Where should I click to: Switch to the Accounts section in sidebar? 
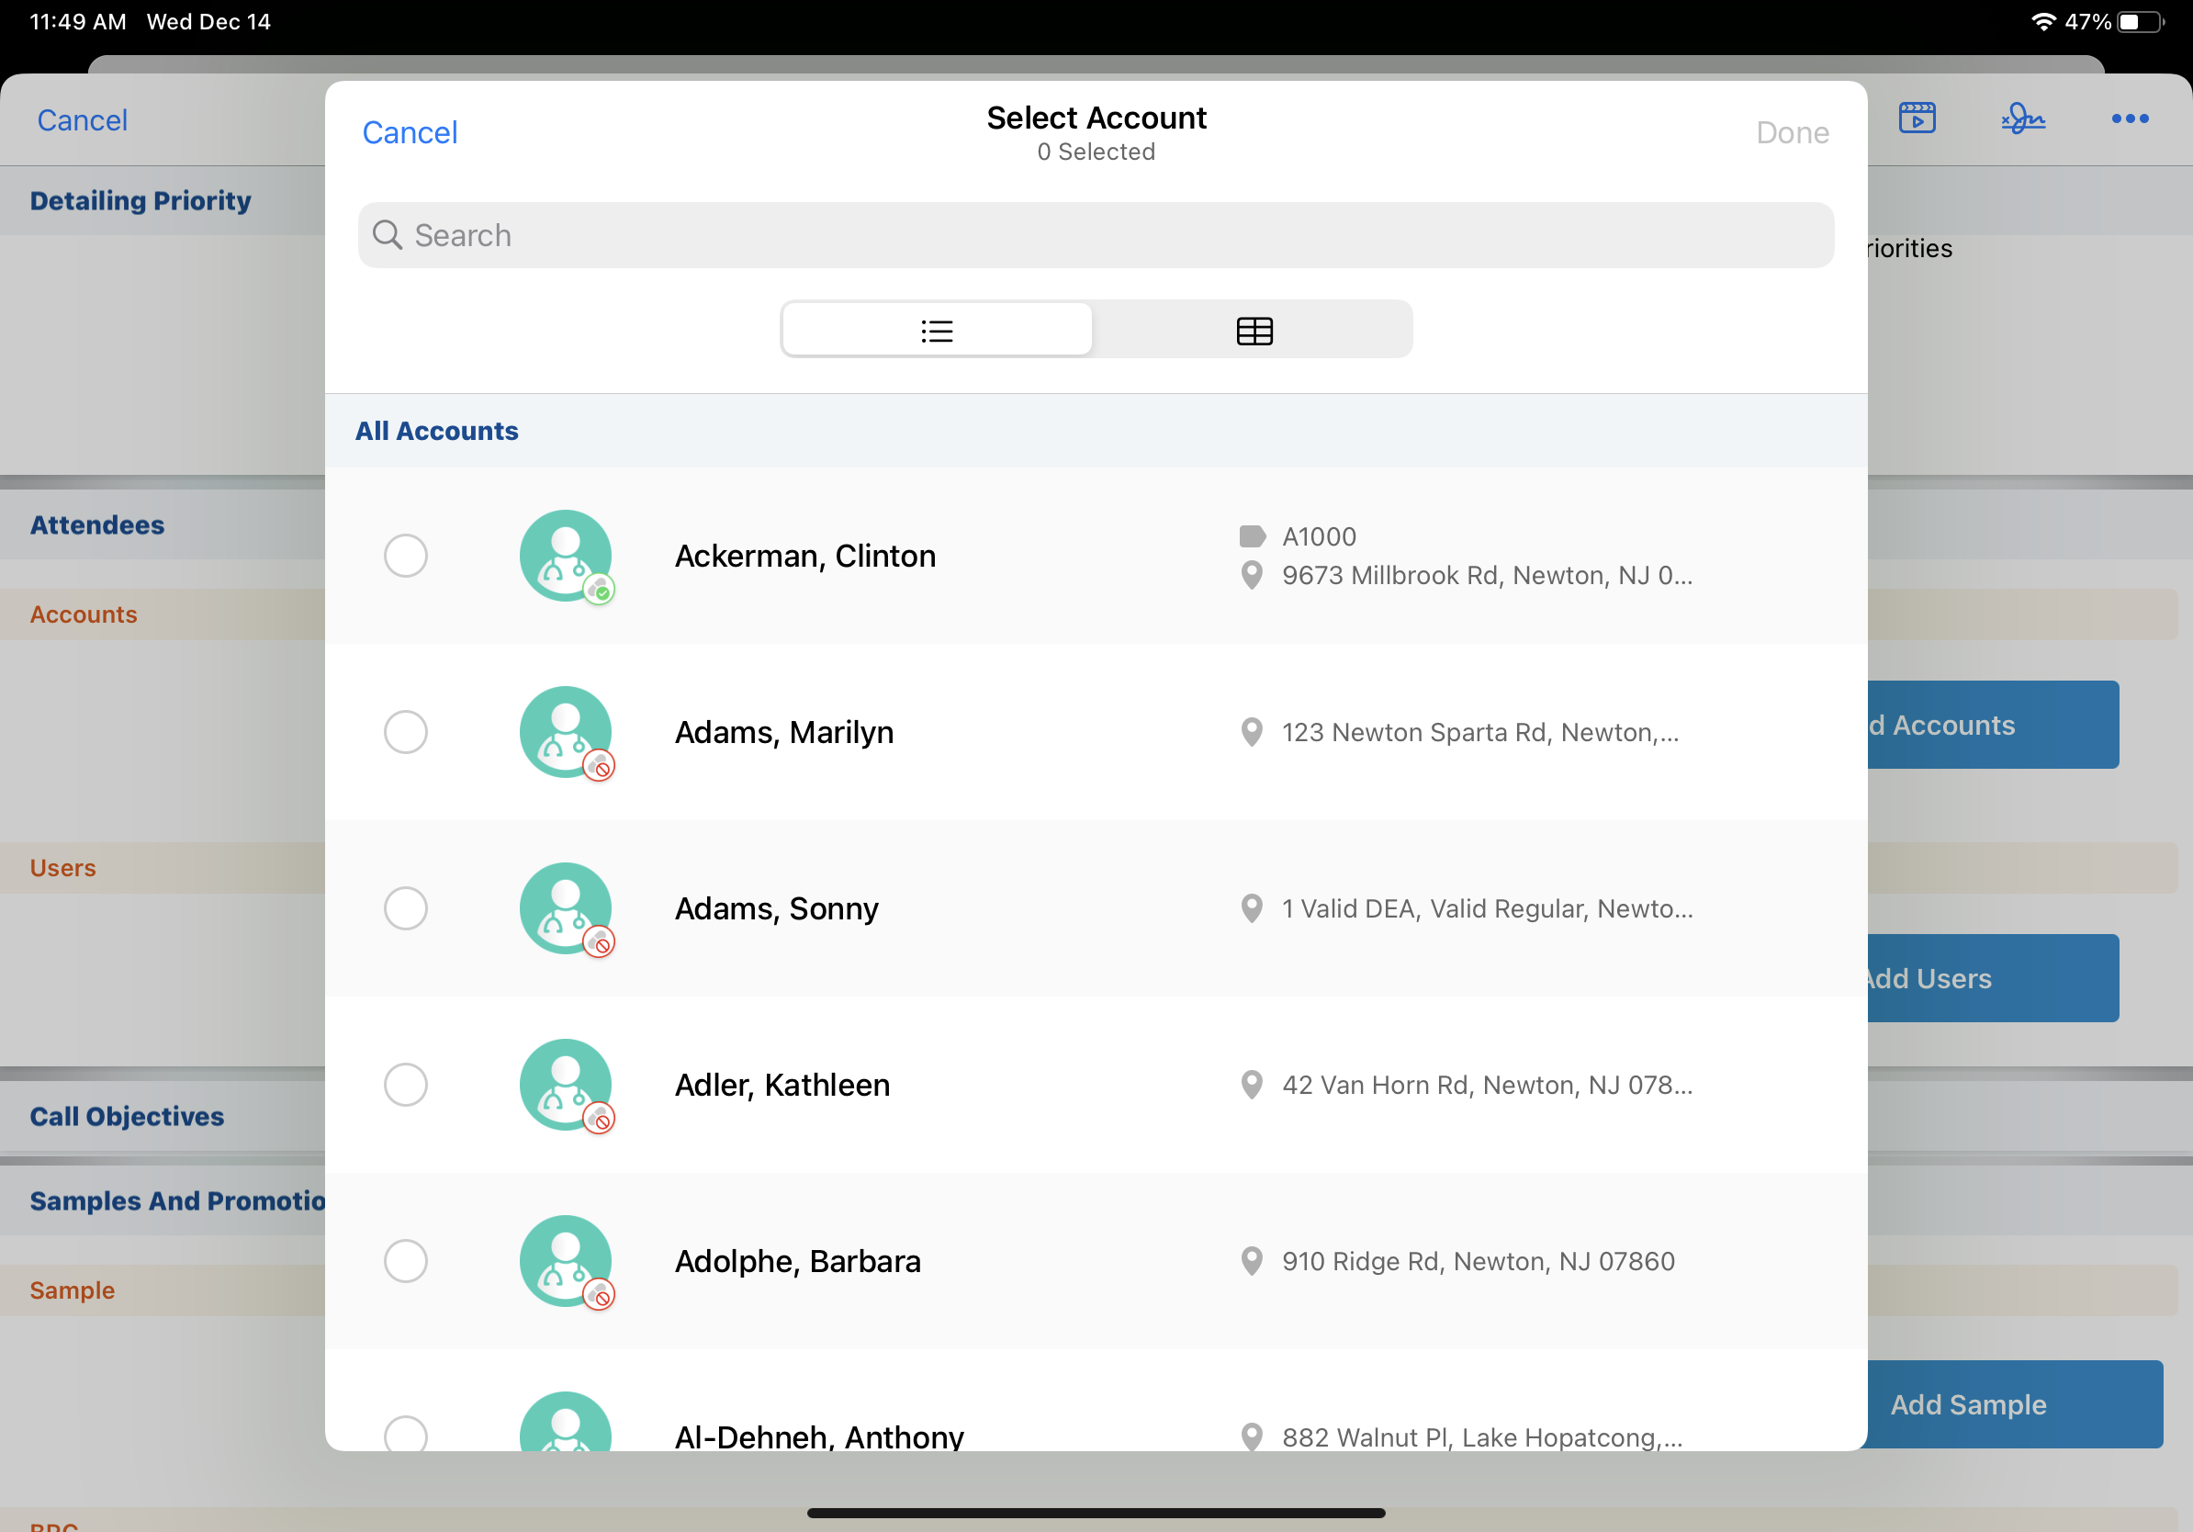click(83, 614)
